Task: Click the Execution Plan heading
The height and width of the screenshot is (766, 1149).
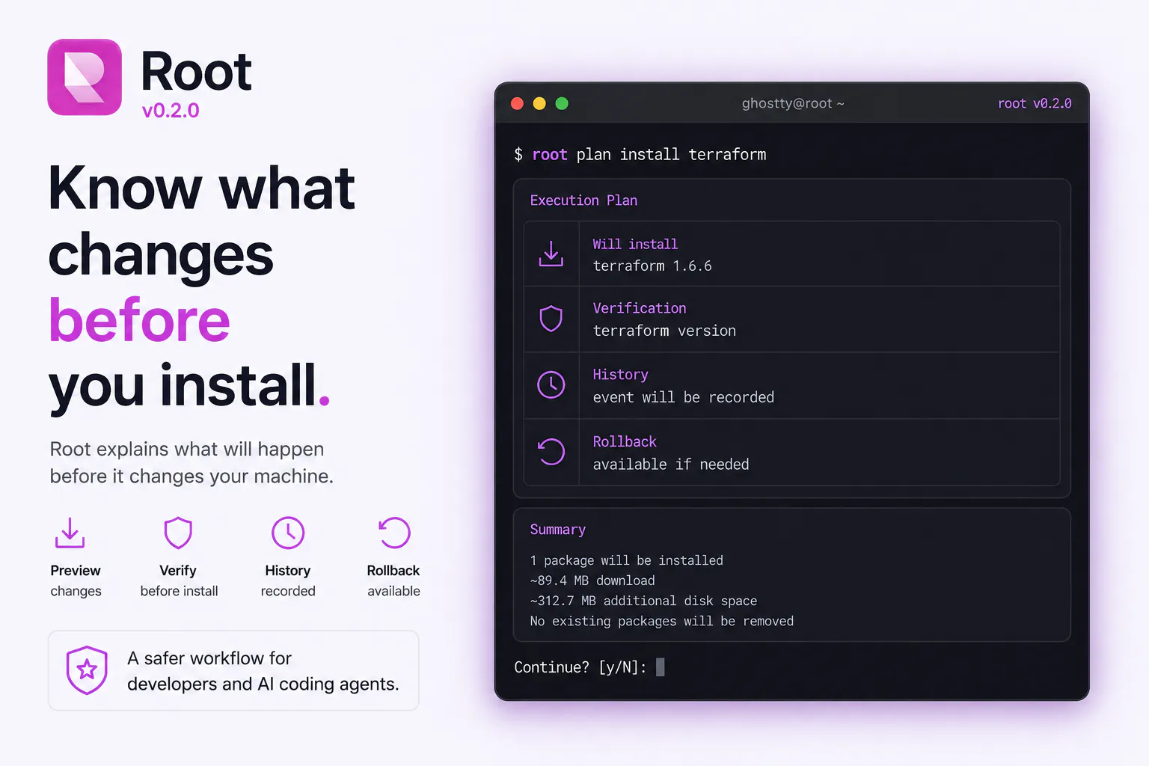Action: coord(583,200)
